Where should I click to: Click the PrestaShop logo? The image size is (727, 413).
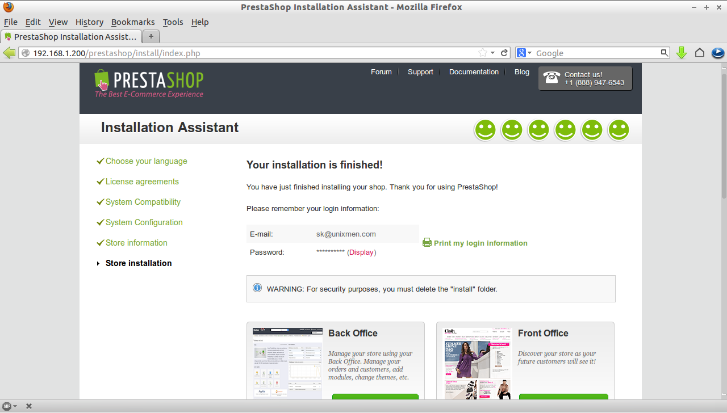pyautogui.click(x=149, y=83)
